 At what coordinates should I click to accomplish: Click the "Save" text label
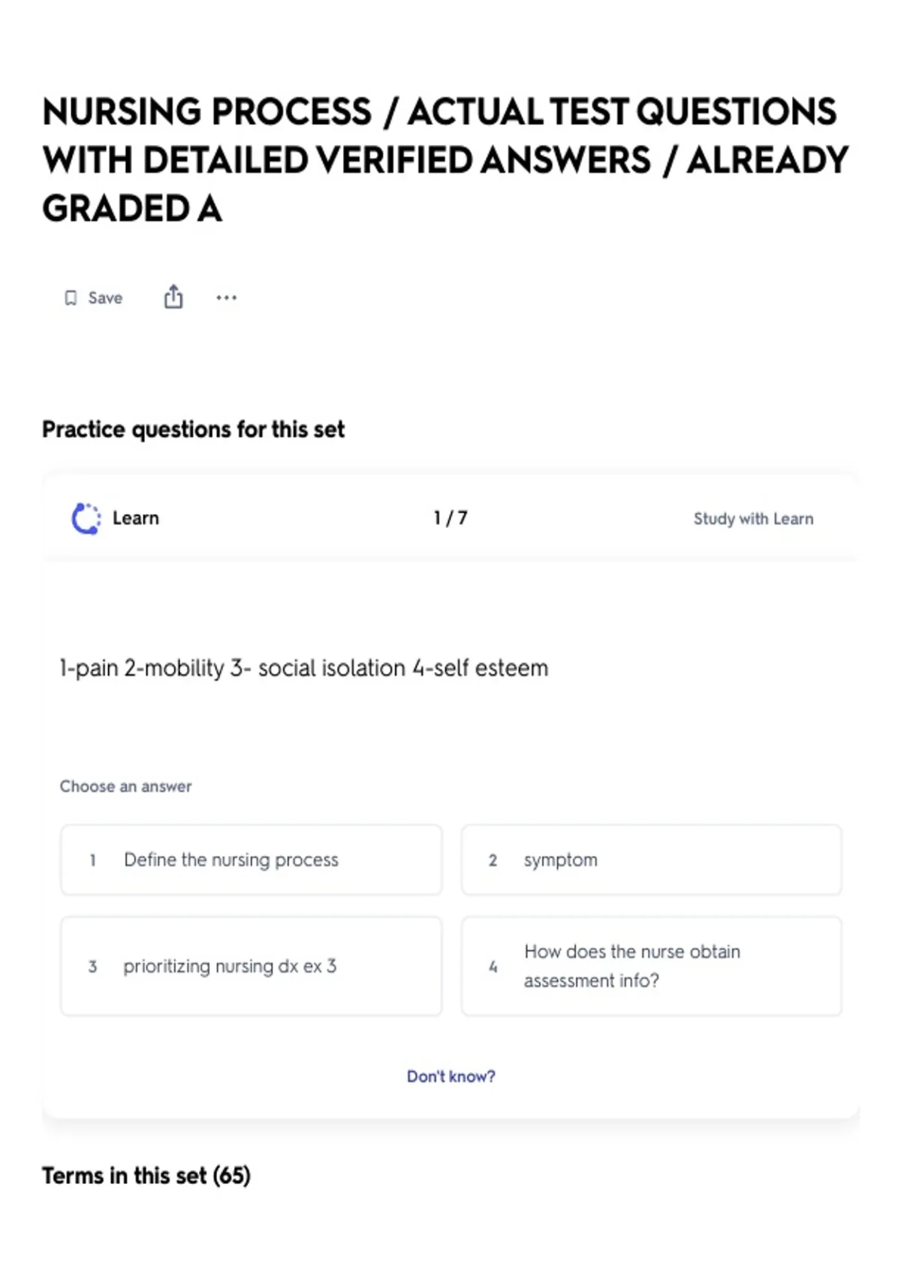tap(105, 298)
